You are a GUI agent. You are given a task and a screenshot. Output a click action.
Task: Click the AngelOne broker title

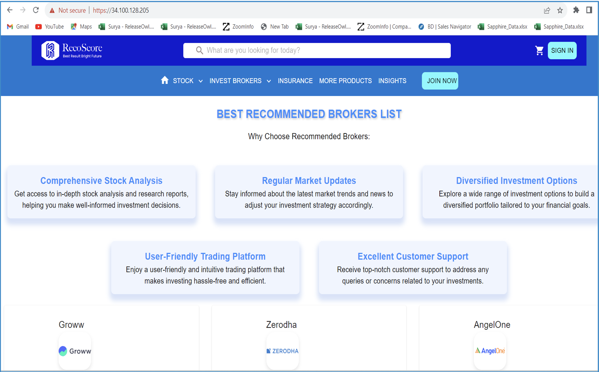(x=492, y=325)
